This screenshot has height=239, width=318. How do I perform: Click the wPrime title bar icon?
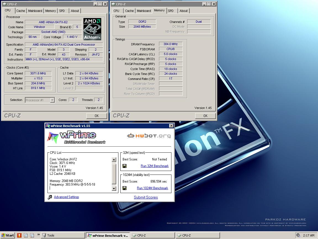pos(48,126)
